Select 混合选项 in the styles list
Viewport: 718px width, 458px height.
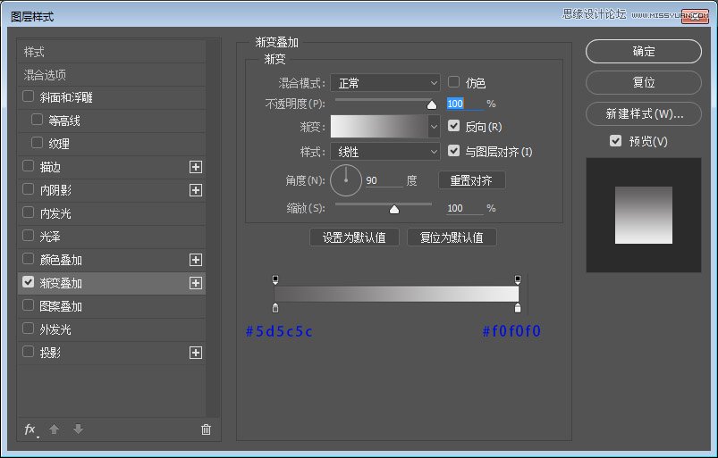[46, 75]
